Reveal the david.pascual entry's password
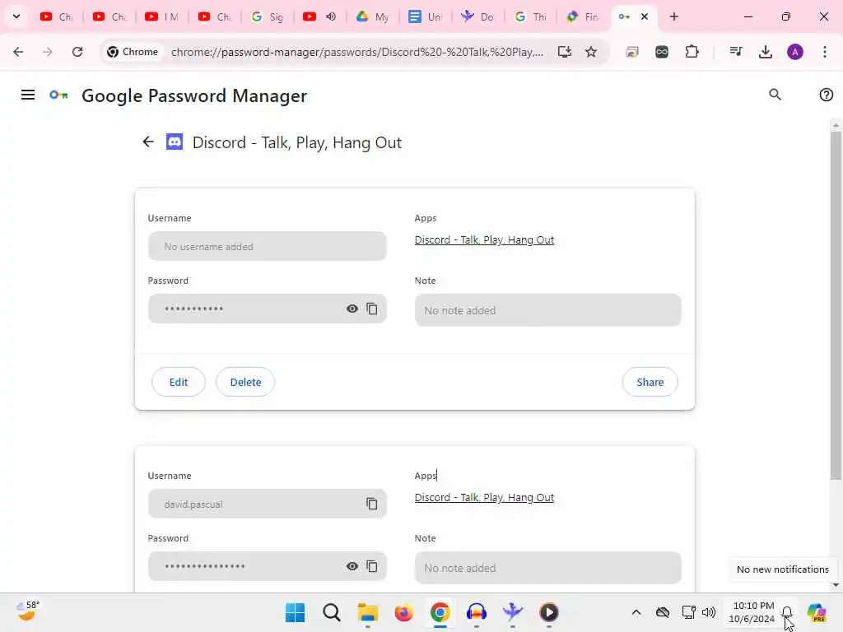 tap(352, 566)
